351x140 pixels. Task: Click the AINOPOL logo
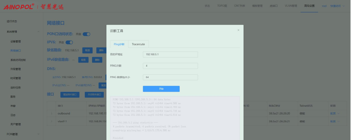click(x=19, y=7)
